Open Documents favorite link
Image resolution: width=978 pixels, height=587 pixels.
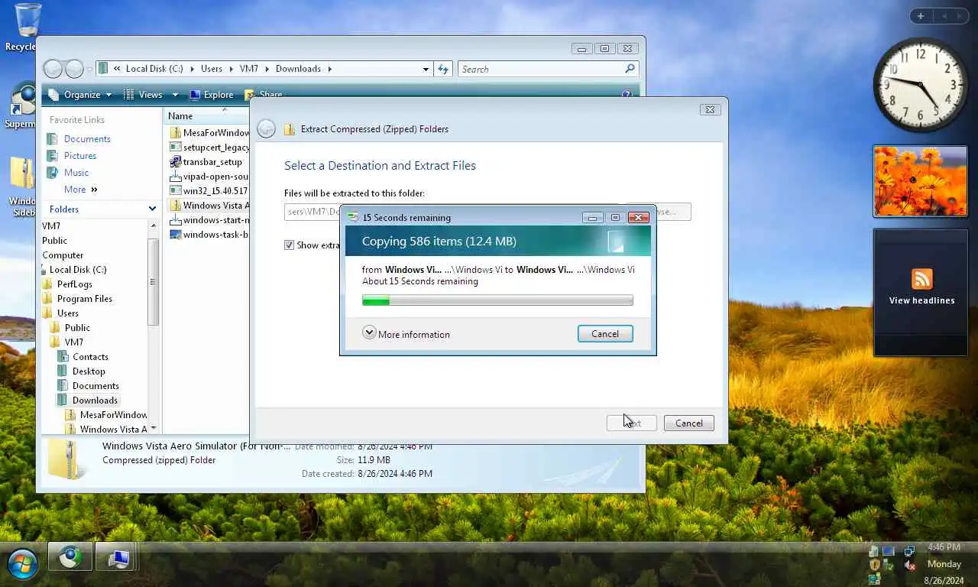point(87,138)
